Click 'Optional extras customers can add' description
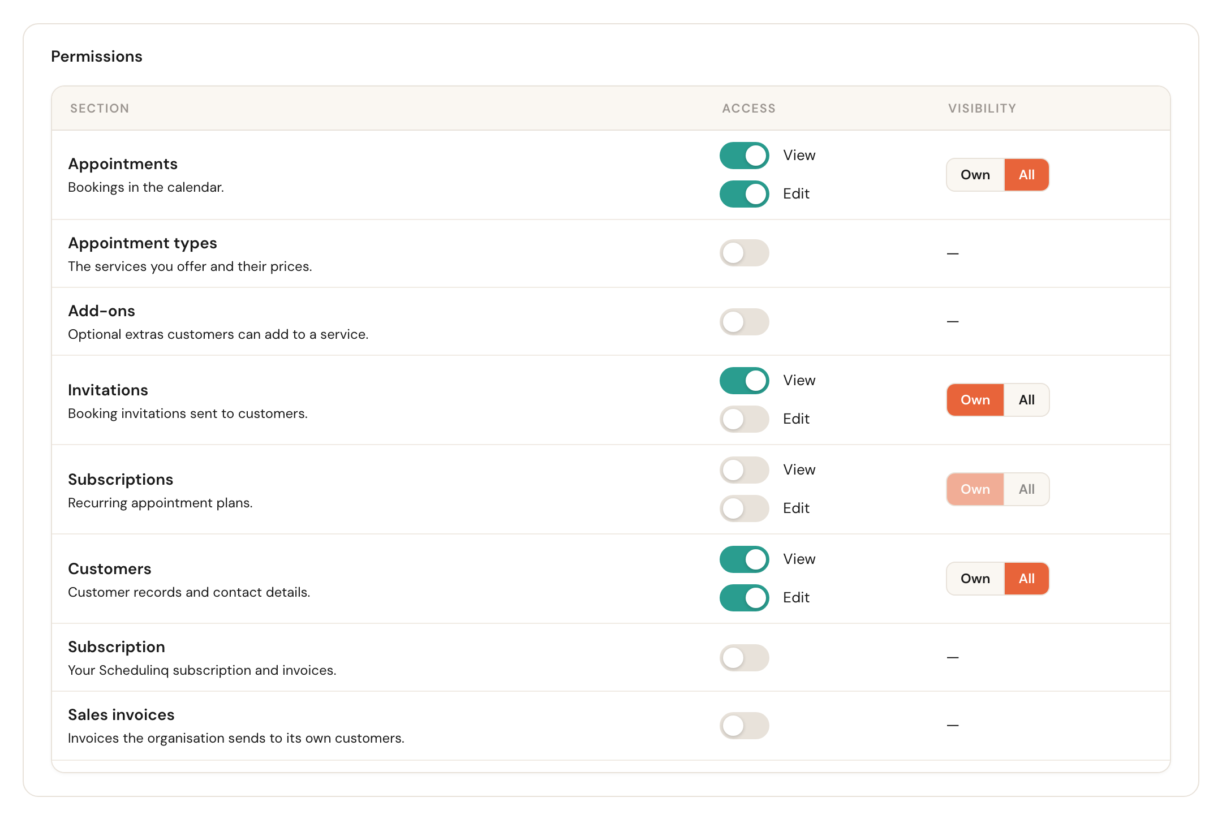 coord(218,334)
